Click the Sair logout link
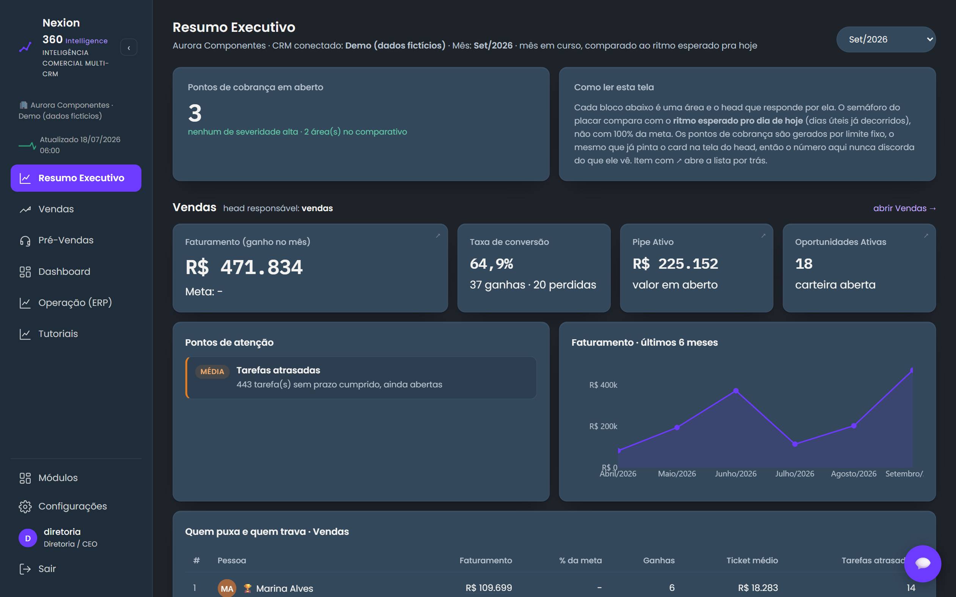Screen dimensions: 956x597 (76, 569)
